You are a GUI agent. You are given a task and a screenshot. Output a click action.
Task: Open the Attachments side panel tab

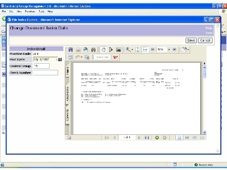point(67,94)
